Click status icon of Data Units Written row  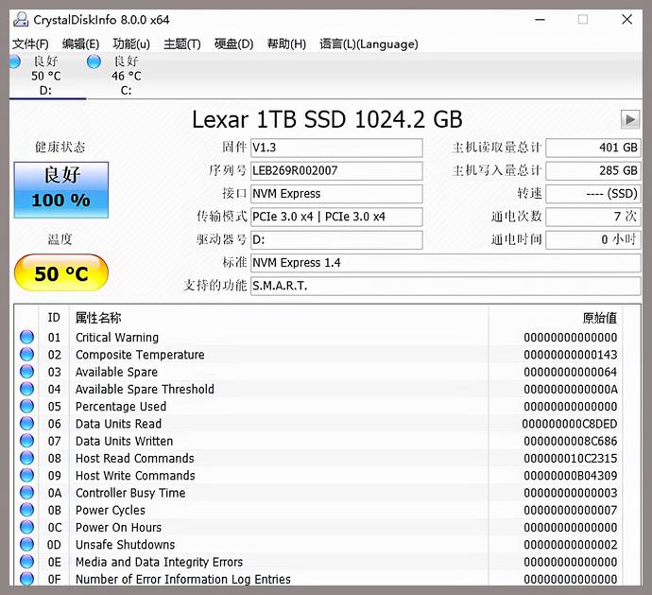[27, 441]
